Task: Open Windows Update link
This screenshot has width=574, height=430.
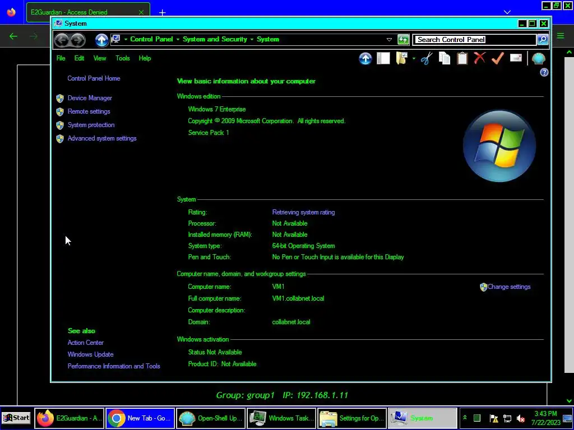Action: [90, 354]
